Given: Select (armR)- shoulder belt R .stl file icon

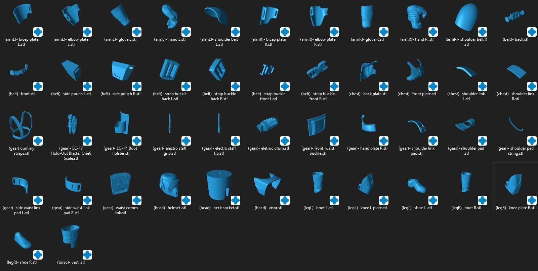Looking at the screenshot, I should (x=466, y=16).
